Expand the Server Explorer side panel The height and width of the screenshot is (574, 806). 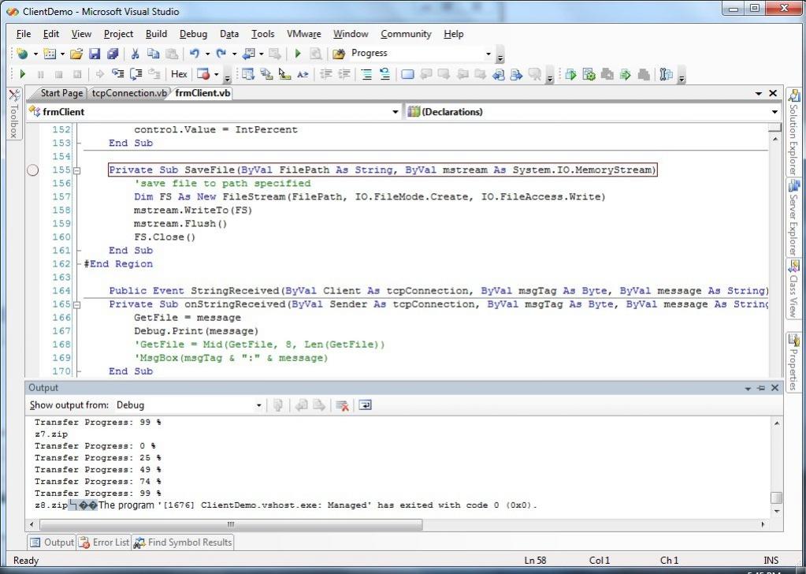[793, 218]
